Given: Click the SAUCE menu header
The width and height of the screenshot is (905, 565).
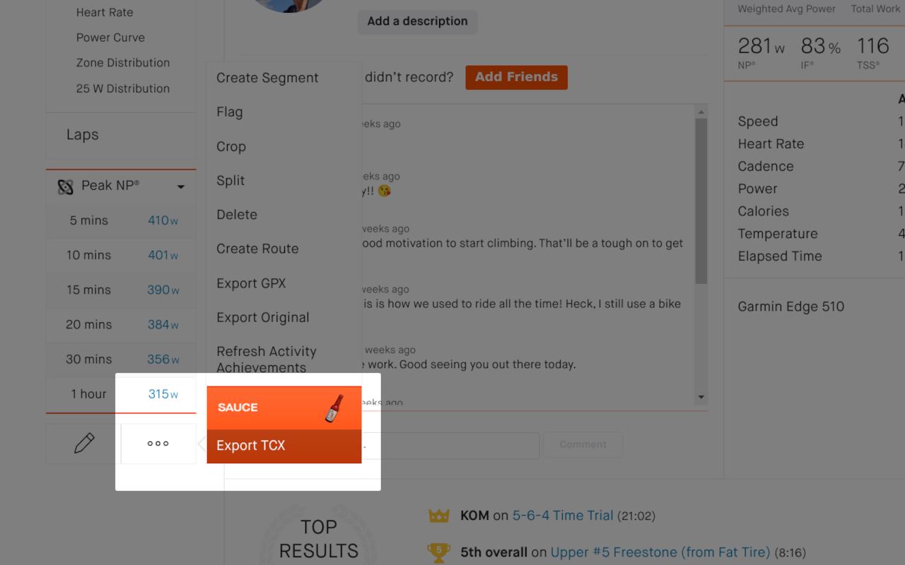Looking at the screenshot, I should 284,408.
